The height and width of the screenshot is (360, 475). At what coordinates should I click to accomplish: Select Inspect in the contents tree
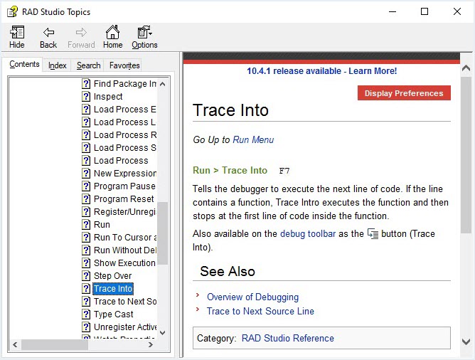108,96
